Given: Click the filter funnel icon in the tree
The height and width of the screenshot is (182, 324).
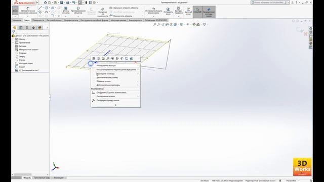Looking at the screenshot, I should click(x=14, y=32).
